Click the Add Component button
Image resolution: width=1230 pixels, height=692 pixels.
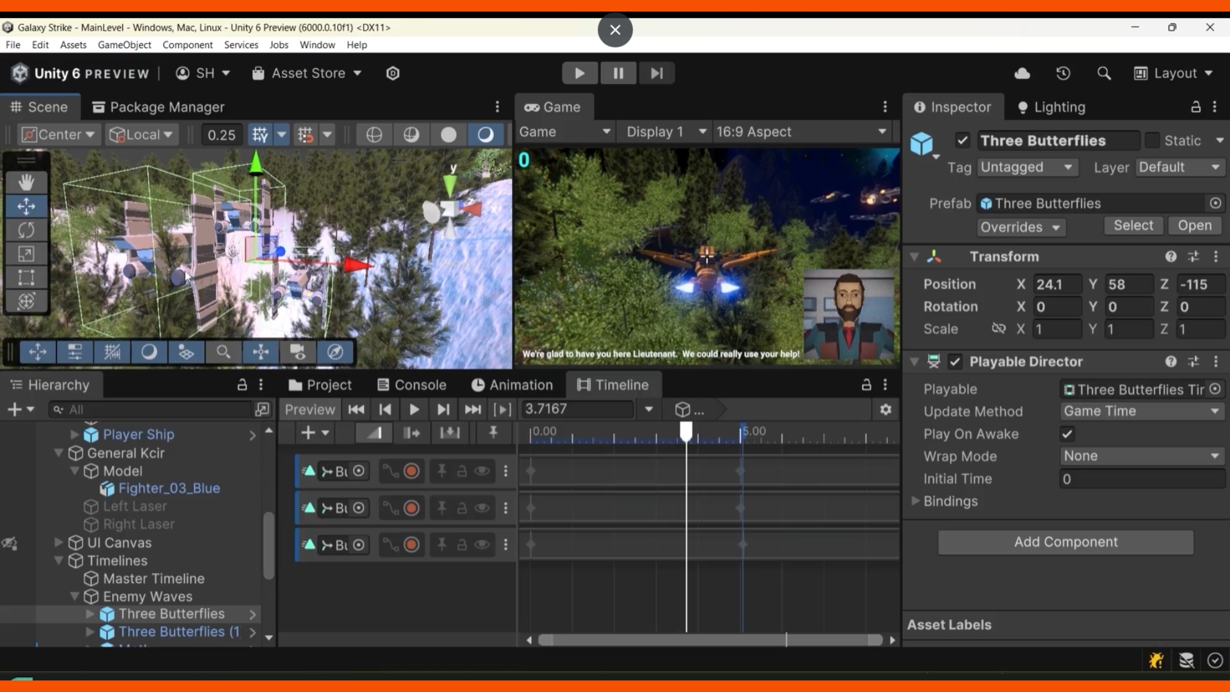(x=1066, y=541)
